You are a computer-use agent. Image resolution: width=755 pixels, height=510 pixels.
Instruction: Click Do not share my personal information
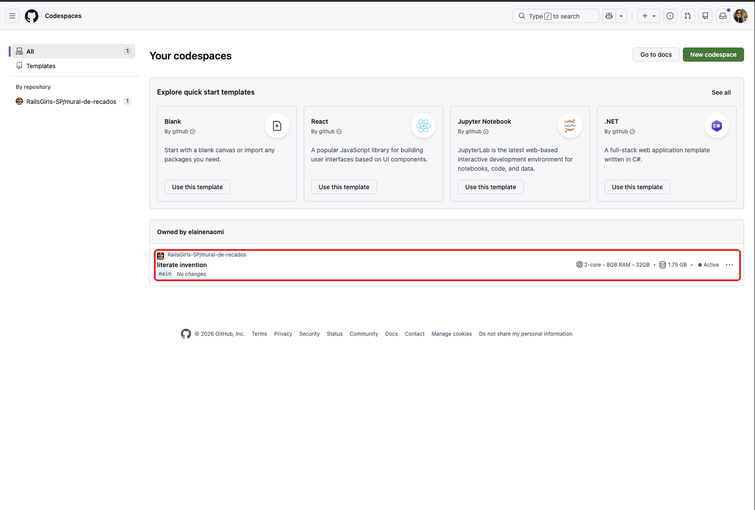tap(525, 334)
